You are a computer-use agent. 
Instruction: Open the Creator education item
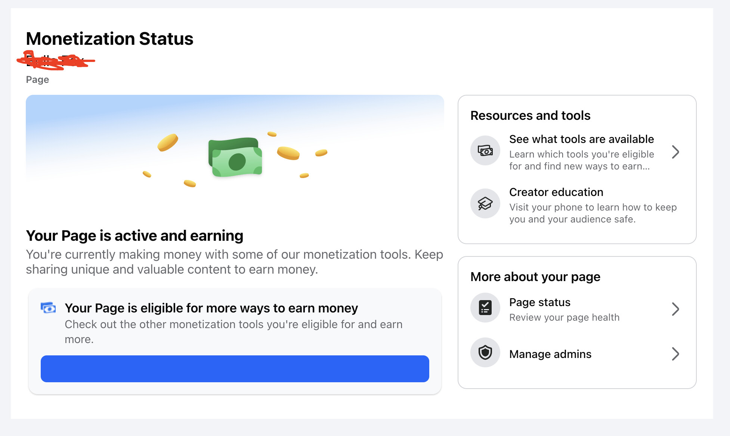pos(577,205)
